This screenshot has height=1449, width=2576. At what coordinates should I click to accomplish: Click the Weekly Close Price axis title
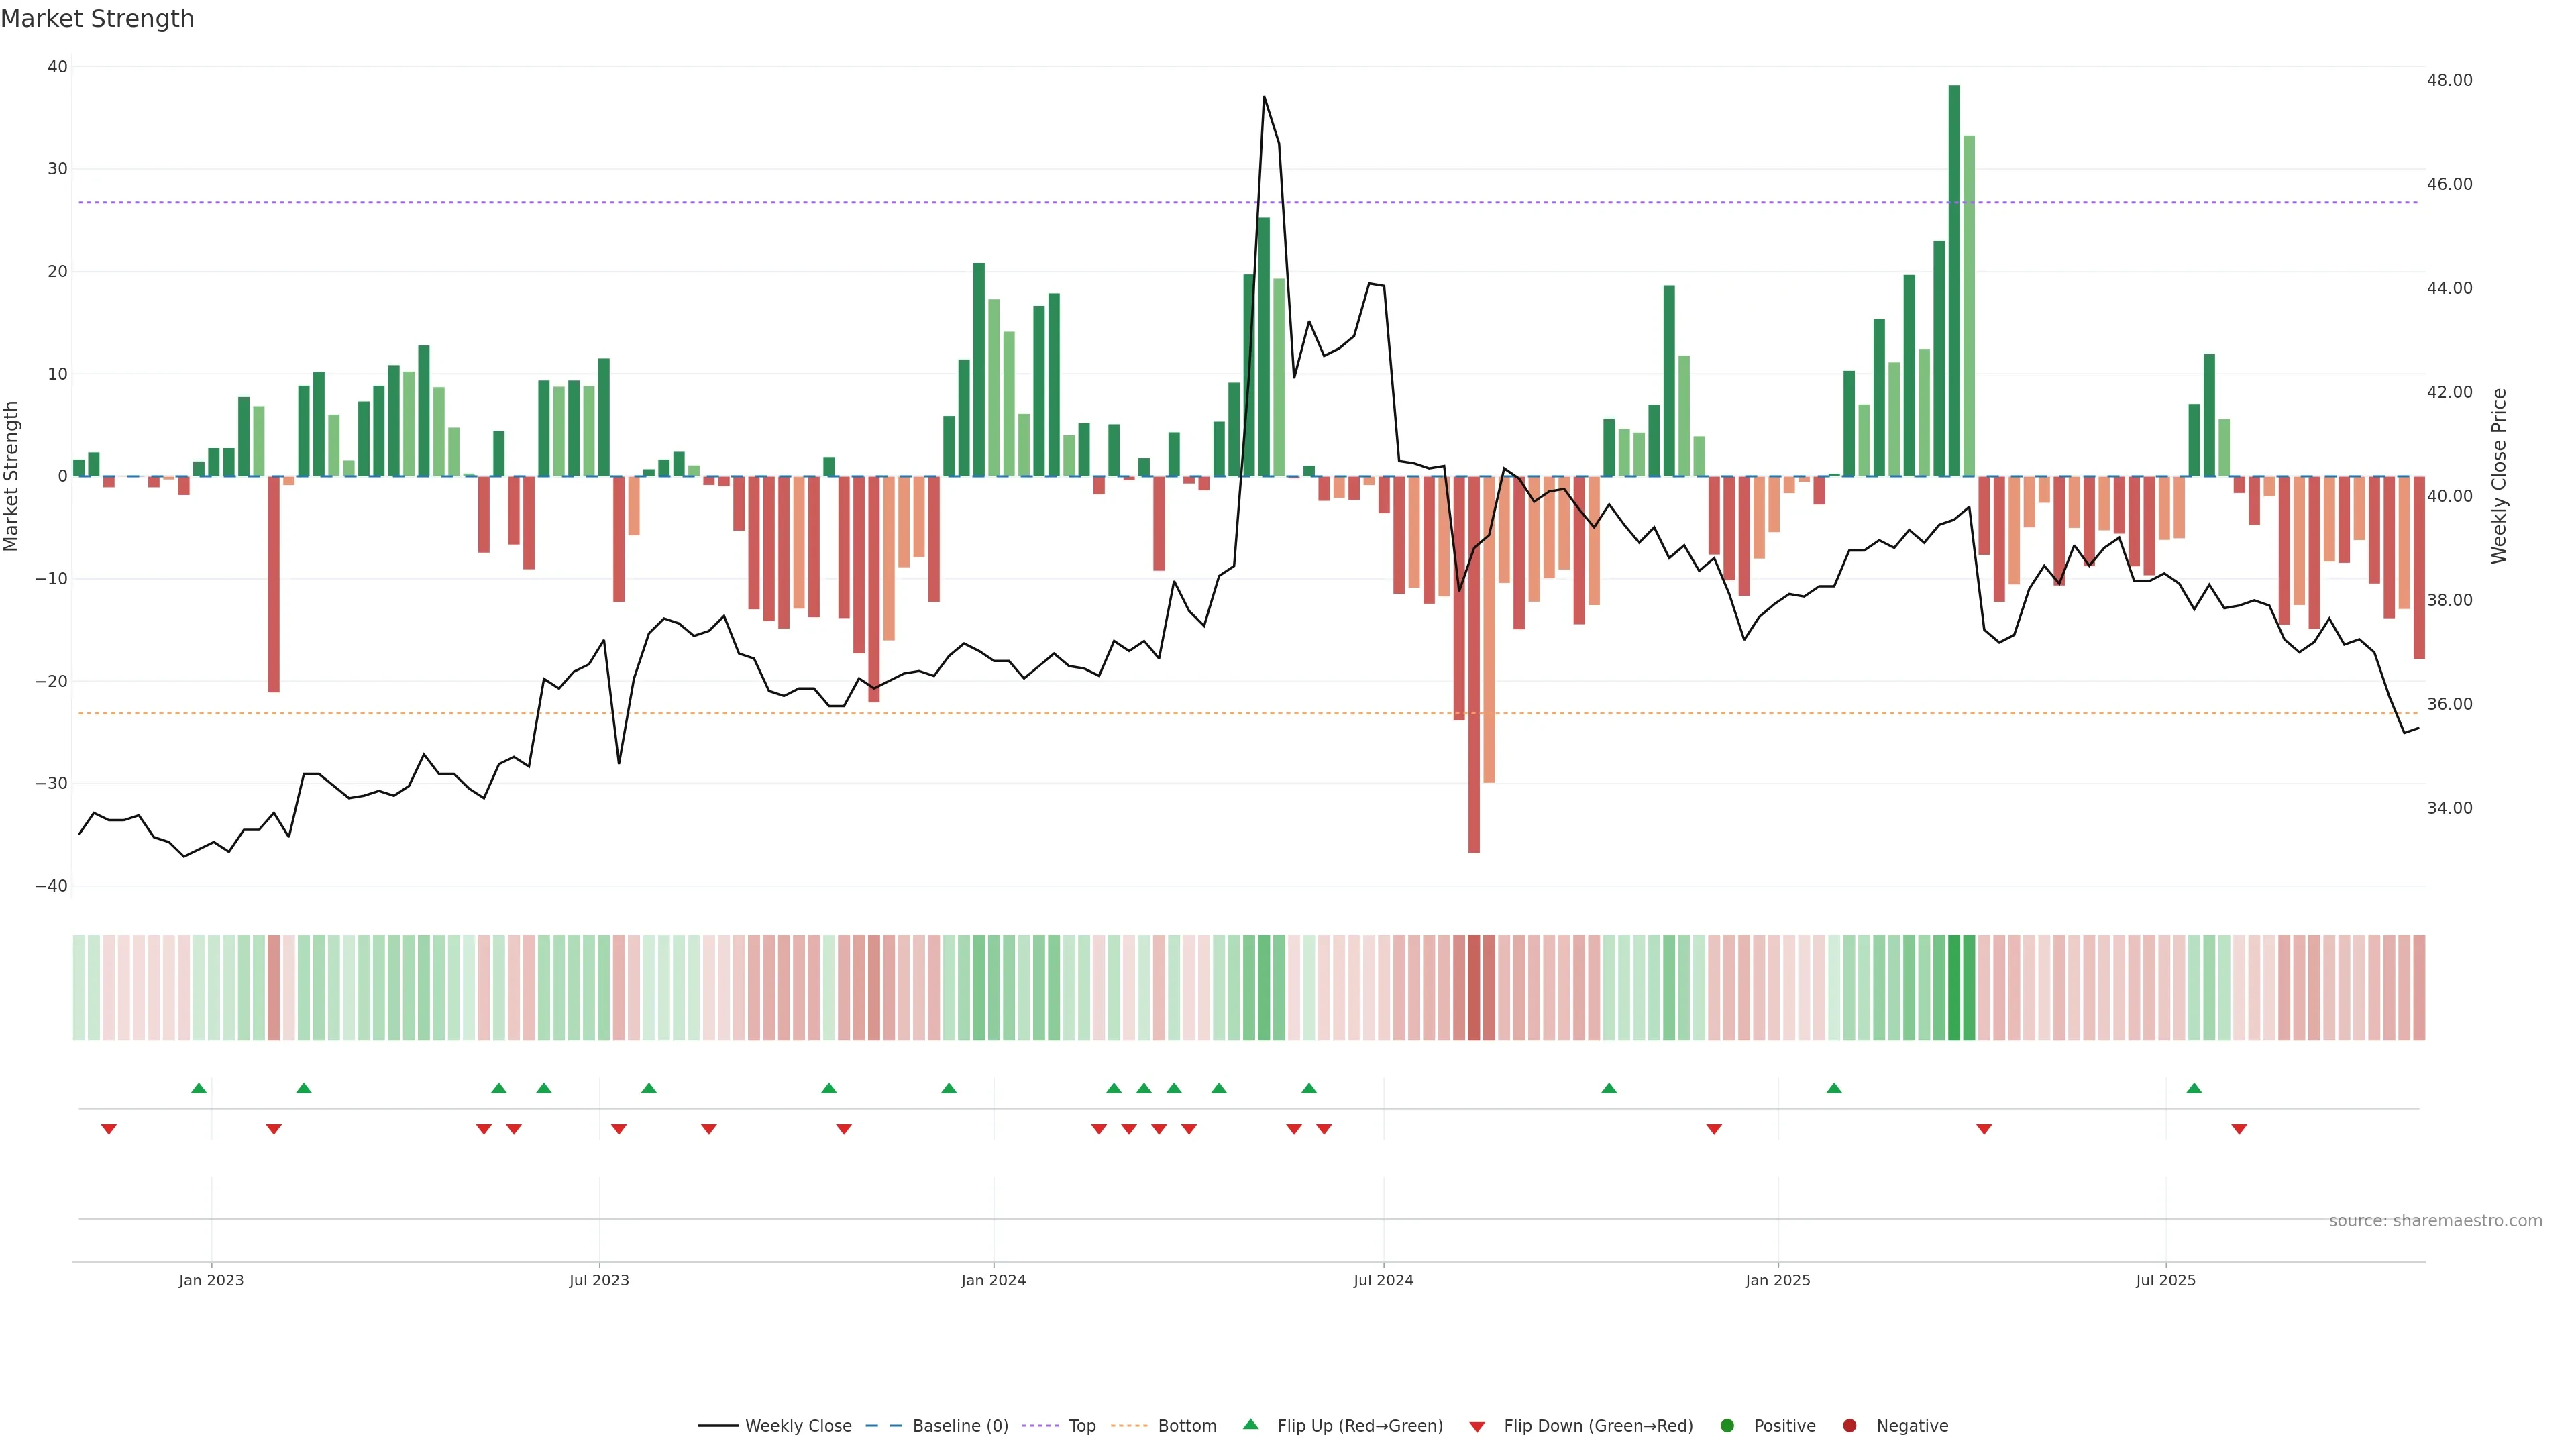point(2498,476)
